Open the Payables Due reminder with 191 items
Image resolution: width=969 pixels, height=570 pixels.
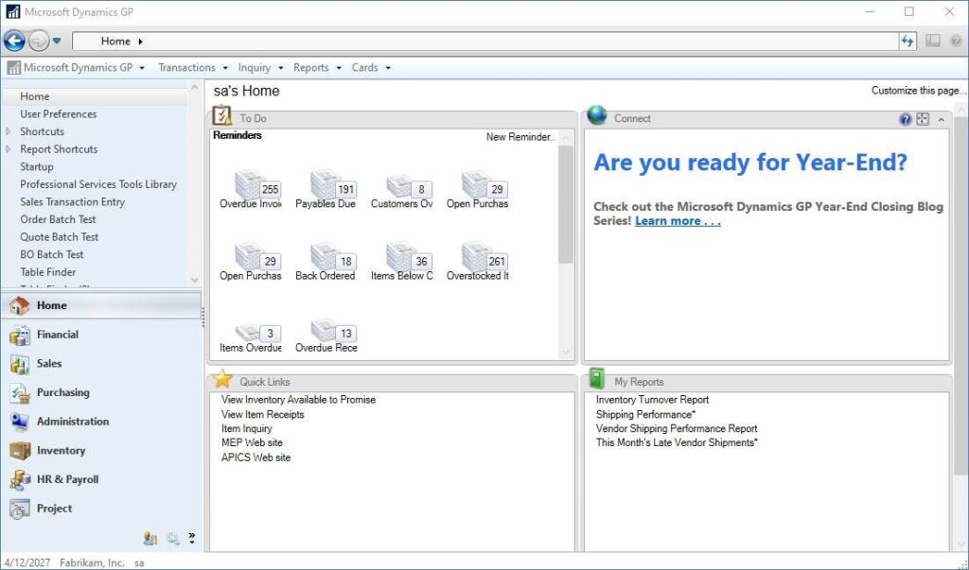[326, 190]
